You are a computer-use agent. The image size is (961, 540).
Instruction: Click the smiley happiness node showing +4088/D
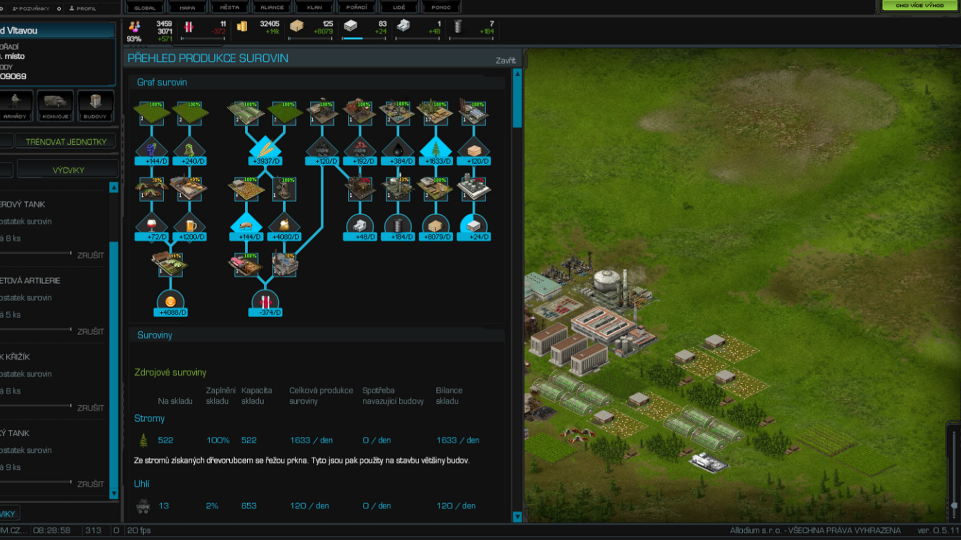pos(171,301)
